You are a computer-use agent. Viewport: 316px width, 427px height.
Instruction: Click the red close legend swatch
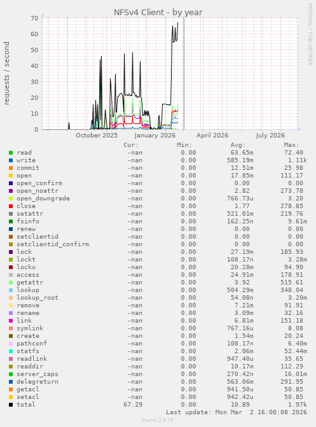(x=11, y=206)
